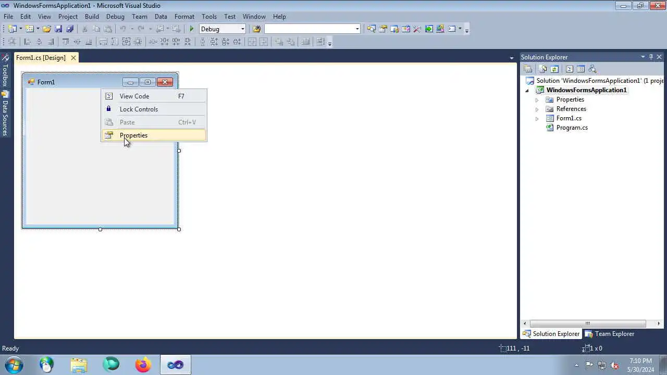Image resolution: width=667 pixels, height=375 pixels.
Task: Click the Save All toolbar icon
Action: click(x=70, y=29)
